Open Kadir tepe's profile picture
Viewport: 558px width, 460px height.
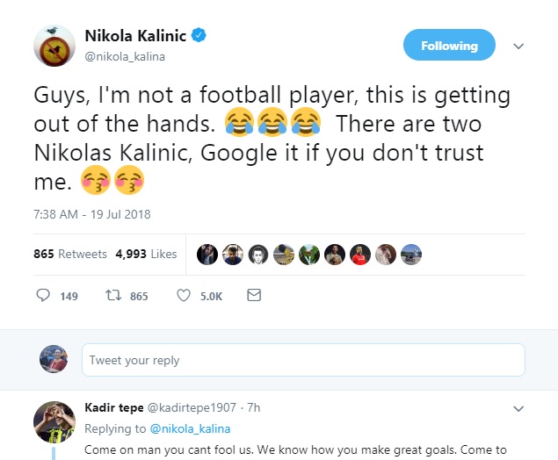(x=53, y=421)
